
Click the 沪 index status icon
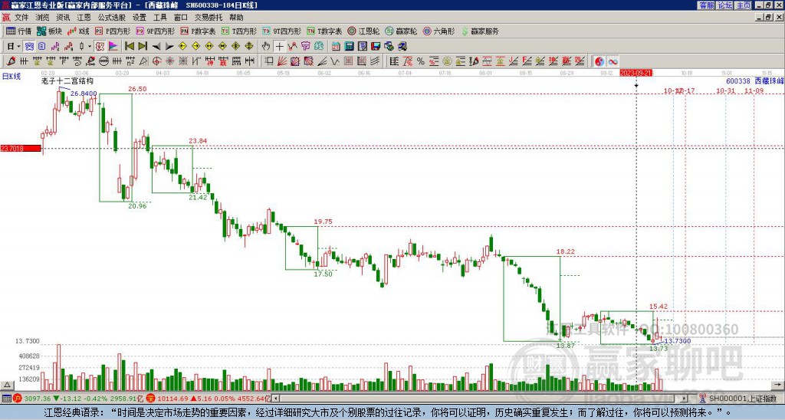(x=18, y=399)
